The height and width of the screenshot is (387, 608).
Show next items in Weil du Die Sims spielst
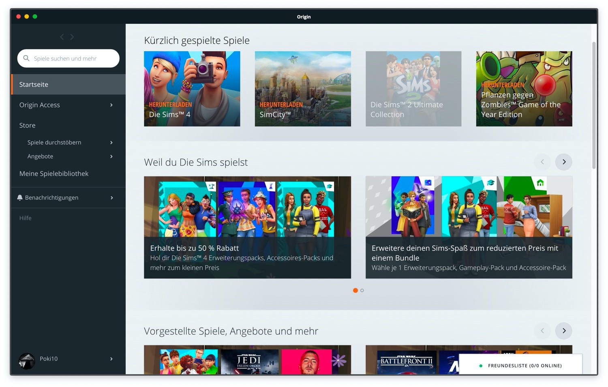(563, 162)
